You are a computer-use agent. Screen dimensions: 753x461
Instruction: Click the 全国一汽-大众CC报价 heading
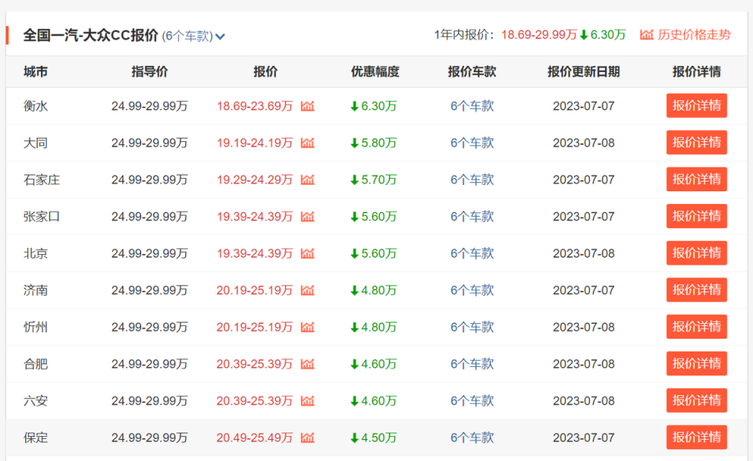click(91, 35)
